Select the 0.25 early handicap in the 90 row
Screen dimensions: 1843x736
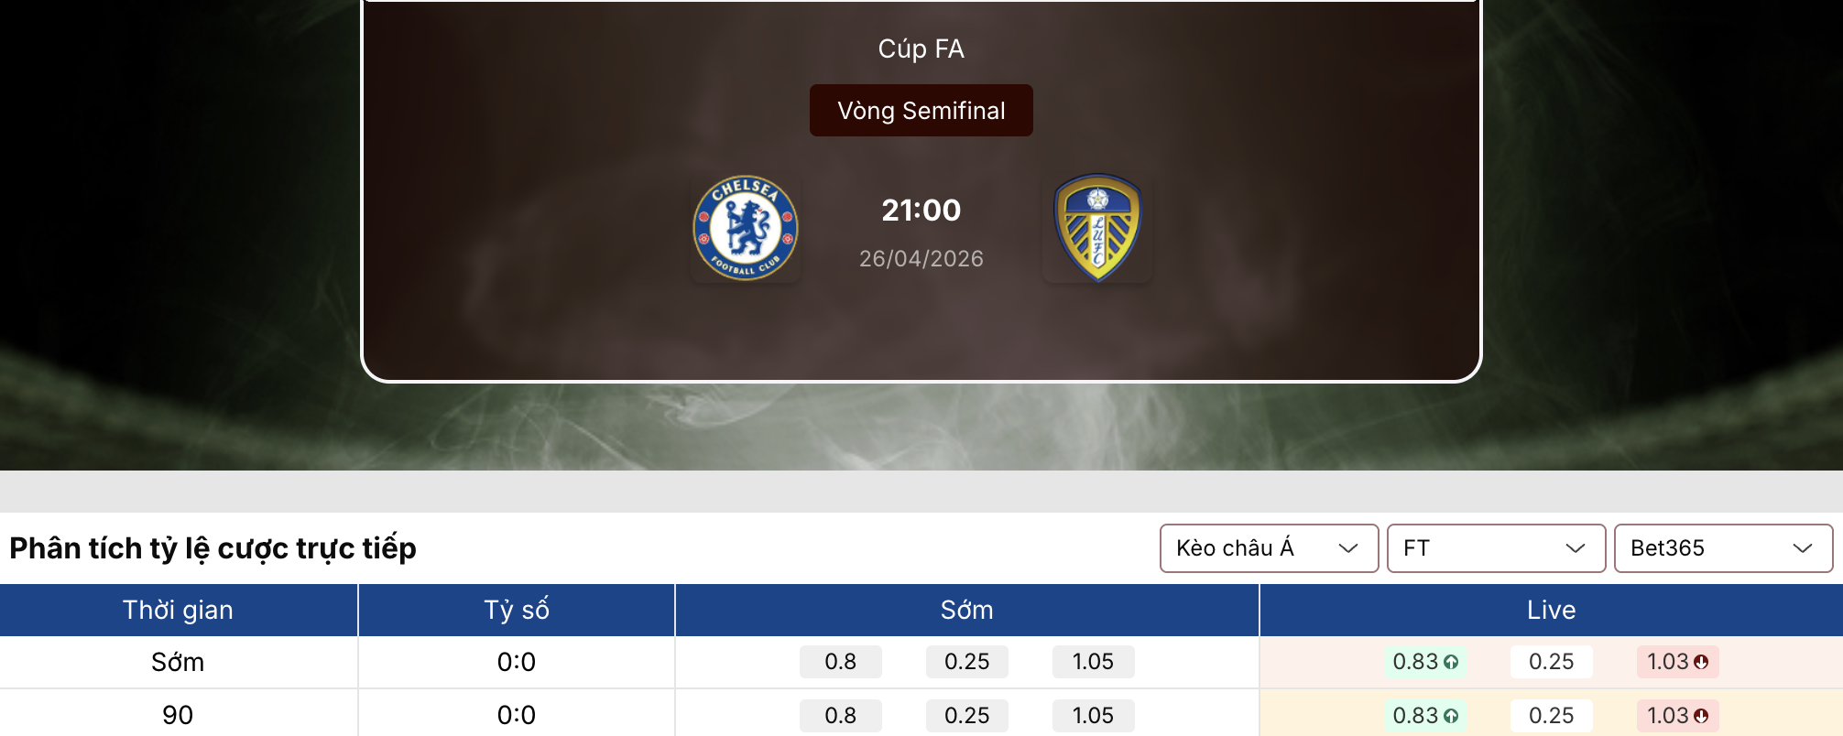click(x=966, y=716)
